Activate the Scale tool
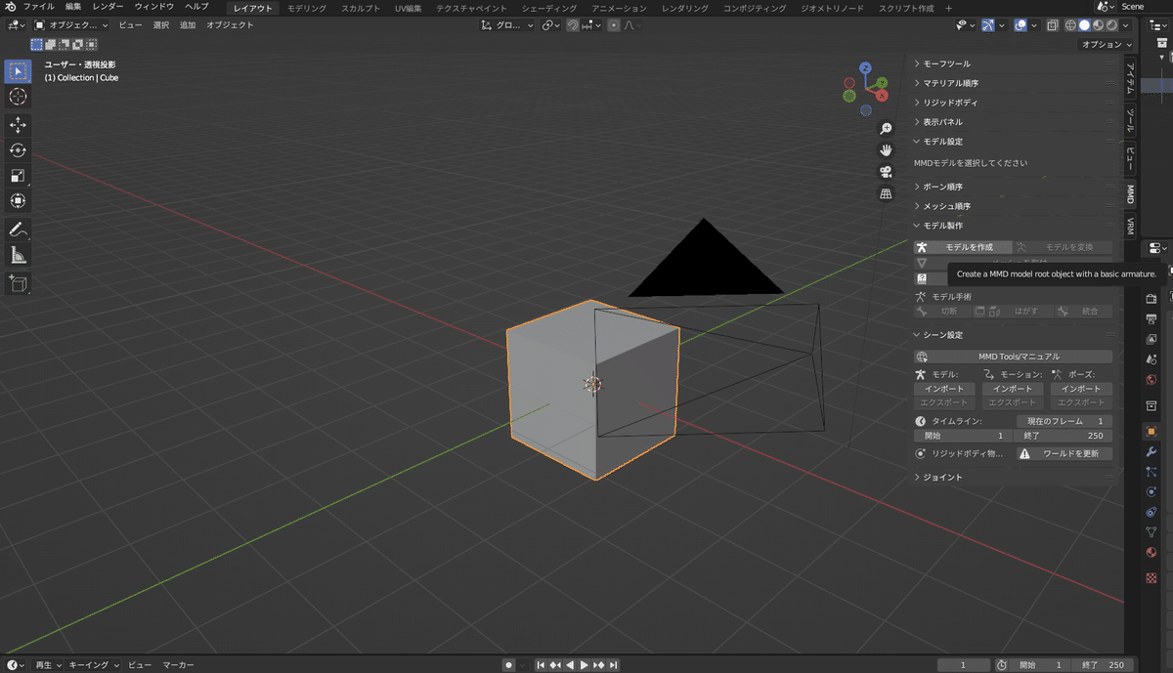 pos(18,176)
